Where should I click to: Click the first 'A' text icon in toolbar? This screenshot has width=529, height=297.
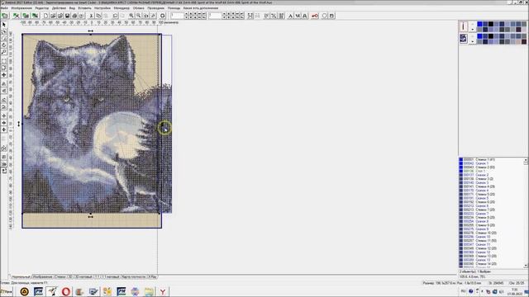(290, 16)
